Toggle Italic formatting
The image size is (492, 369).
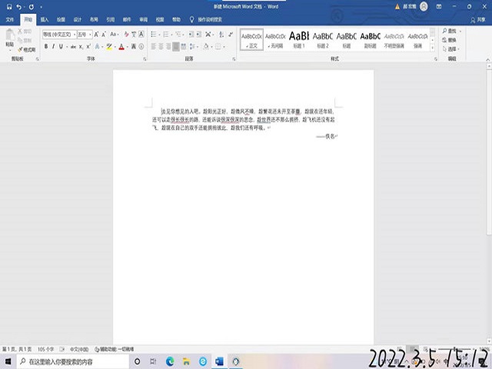point(53,47)
